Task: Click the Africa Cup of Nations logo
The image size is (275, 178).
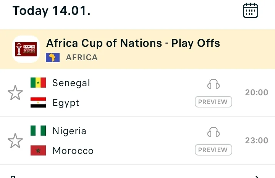Action: (x=26, y=49)
